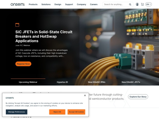Image resolution: width=159 pixels, height=119 pixels.
Task: Select the New EliteSiC IPMs tab
Action: 97,82
